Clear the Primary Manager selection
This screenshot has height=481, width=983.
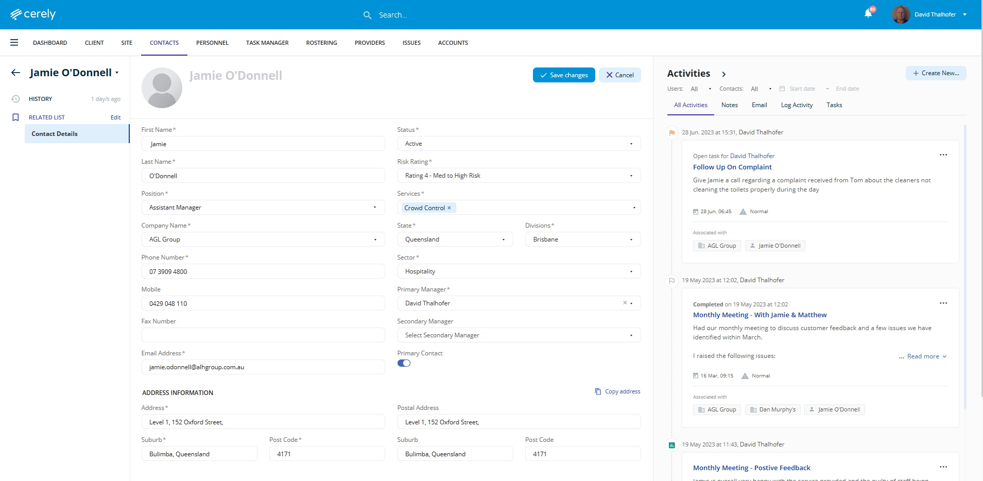pyautogui.click(x=625, y=303)
